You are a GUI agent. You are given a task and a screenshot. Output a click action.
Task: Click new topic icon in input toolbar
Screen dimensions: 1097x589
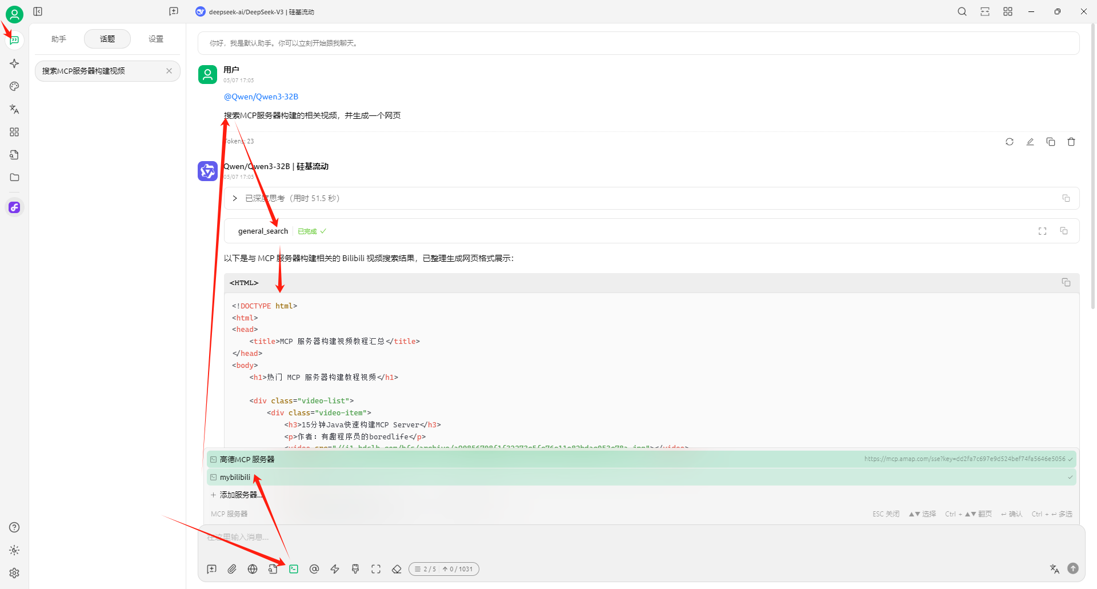211,569
